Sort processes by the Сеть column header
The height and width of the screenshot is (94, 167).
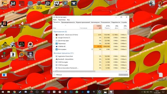click(123, 27)
